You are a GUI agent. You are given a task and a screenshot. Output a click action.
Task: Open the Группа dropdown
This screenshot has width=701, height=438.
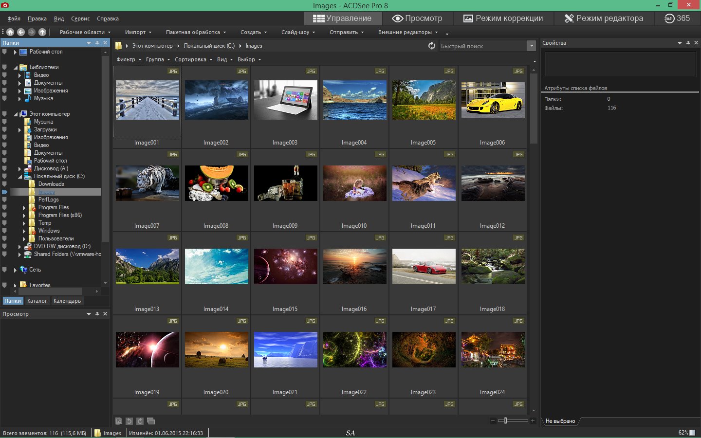click(x=158, y=59)
